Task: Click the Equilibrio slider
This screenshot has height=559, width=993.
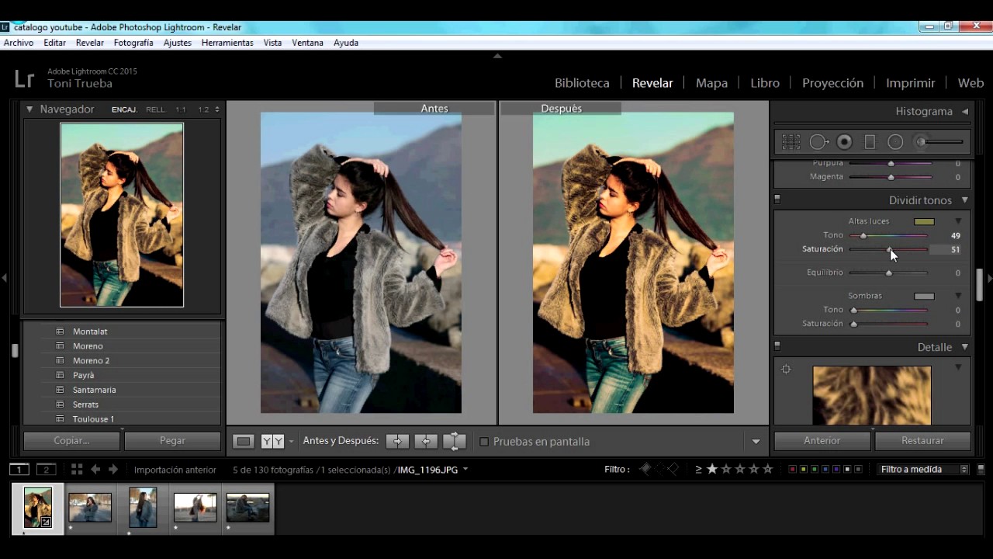Action: click(888, 273)
